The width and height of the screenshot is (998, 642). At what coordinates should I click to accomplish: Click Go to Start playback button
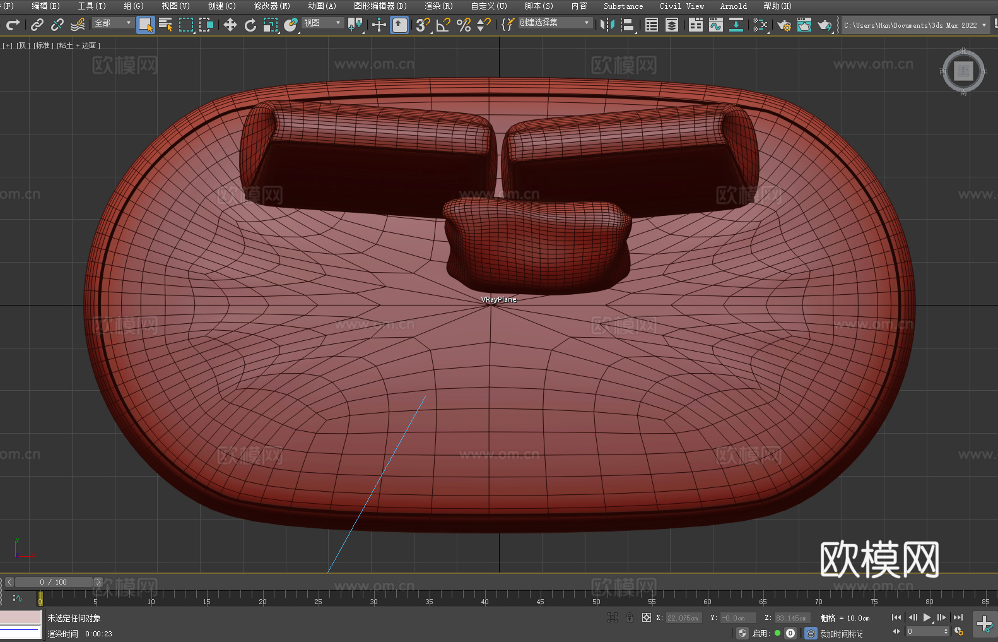[896, 617]
